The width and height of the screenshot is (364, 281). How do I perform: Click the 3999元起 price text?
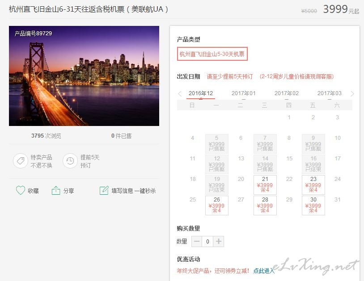(341, 9)
